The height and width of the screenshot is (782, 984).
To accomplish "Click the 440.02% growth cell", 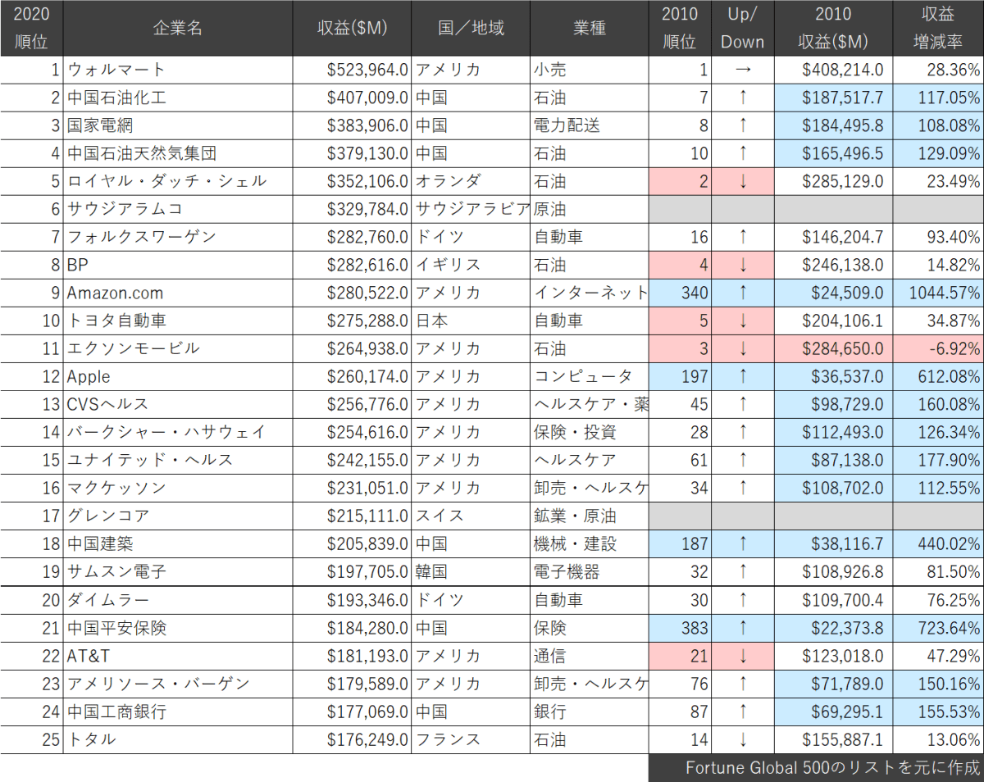I will tap(938, 543).
